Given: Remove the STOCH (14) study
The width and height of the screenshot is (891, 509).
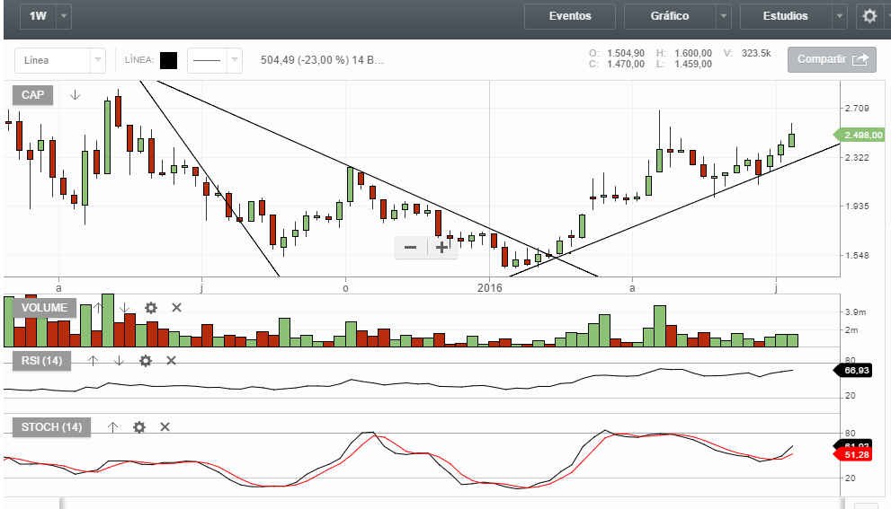Looking at the screenshot, I should coord(165,426).
